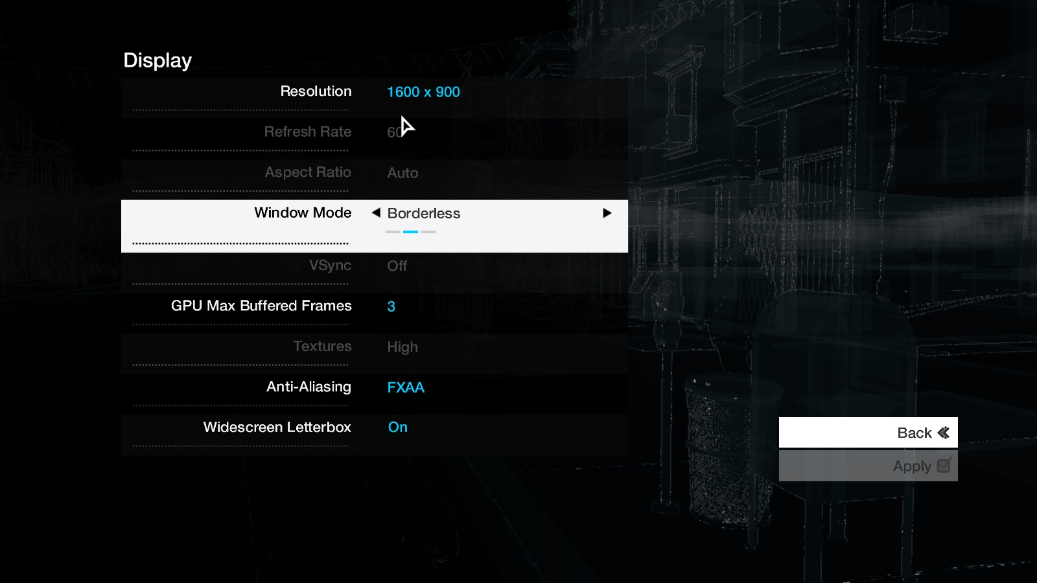Click the right arrow for Window Mode
This screenshot has height=583, width=1037.
click(607, 213)
